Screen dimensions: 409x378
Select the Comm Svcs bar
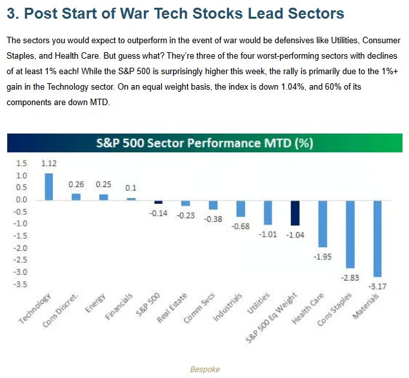pos(213,204)
